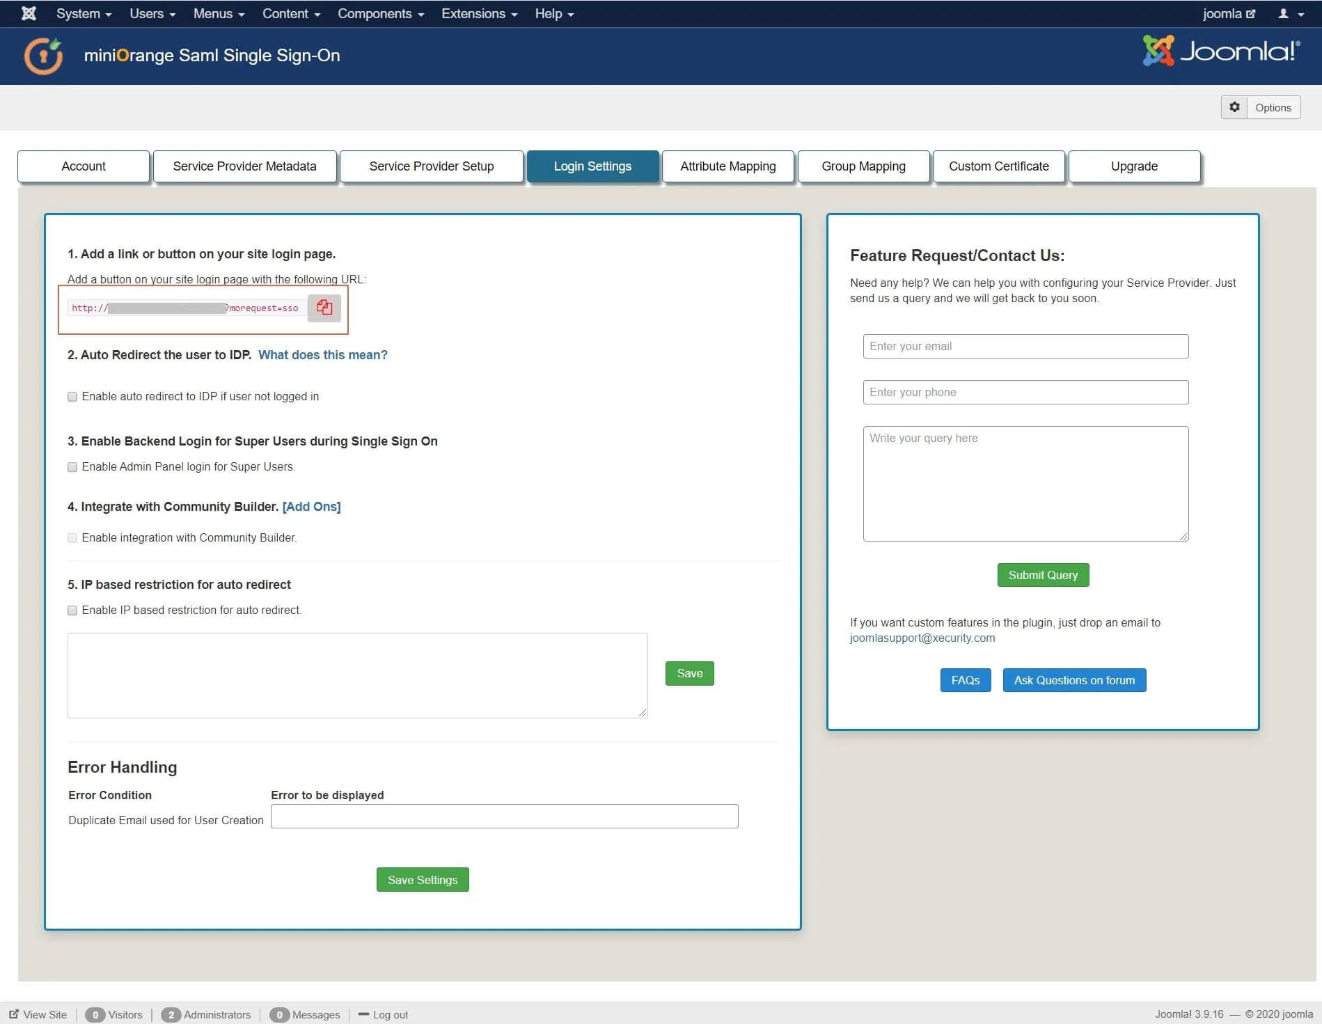Open the Help menu
The width and height of the screenshot is (1322, 1024).
(x=554, y=13)
